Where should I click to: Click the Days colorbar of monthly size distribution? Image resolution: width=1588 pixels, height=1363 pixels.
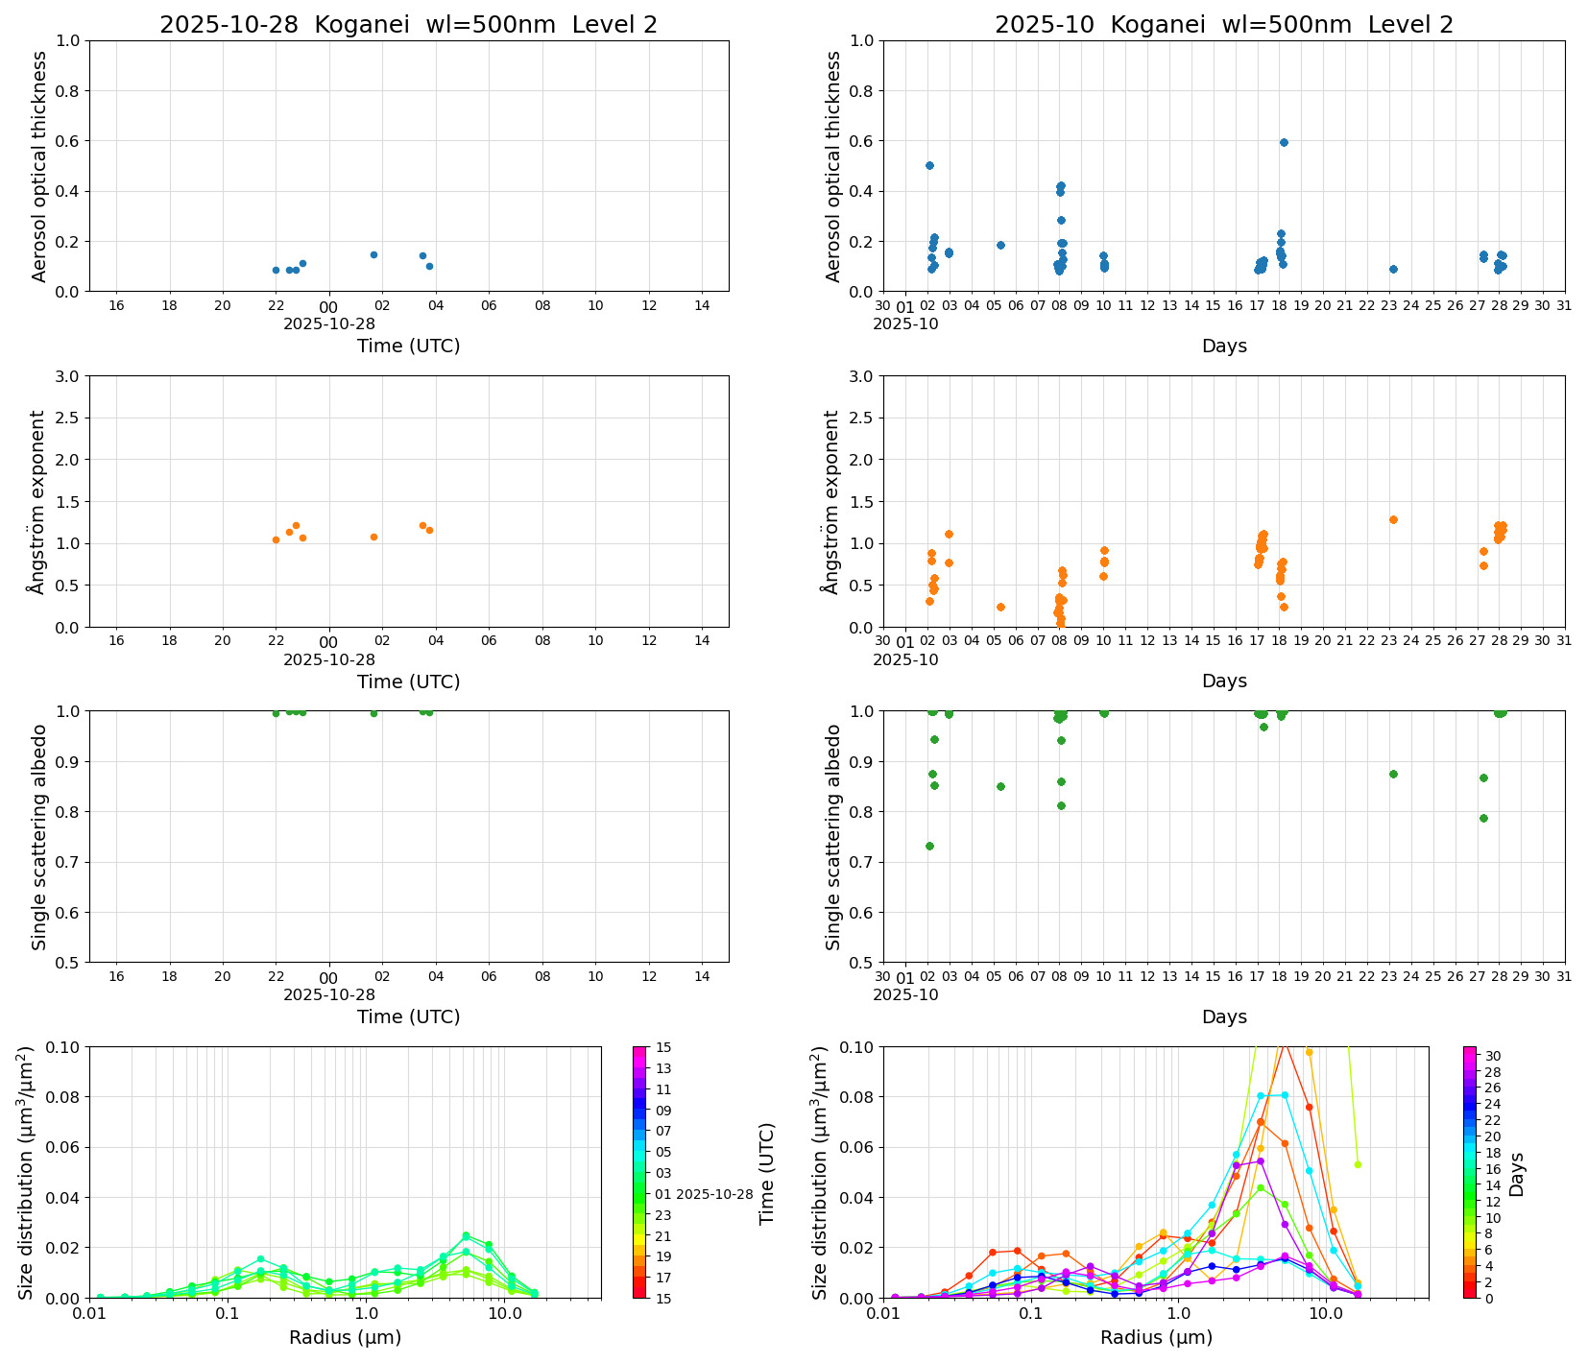pos(1470,1171)
